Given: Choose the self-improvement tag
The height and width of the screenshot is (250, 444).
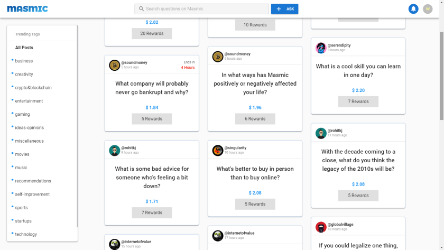Looking at the screenshot, I should [32, 194].
